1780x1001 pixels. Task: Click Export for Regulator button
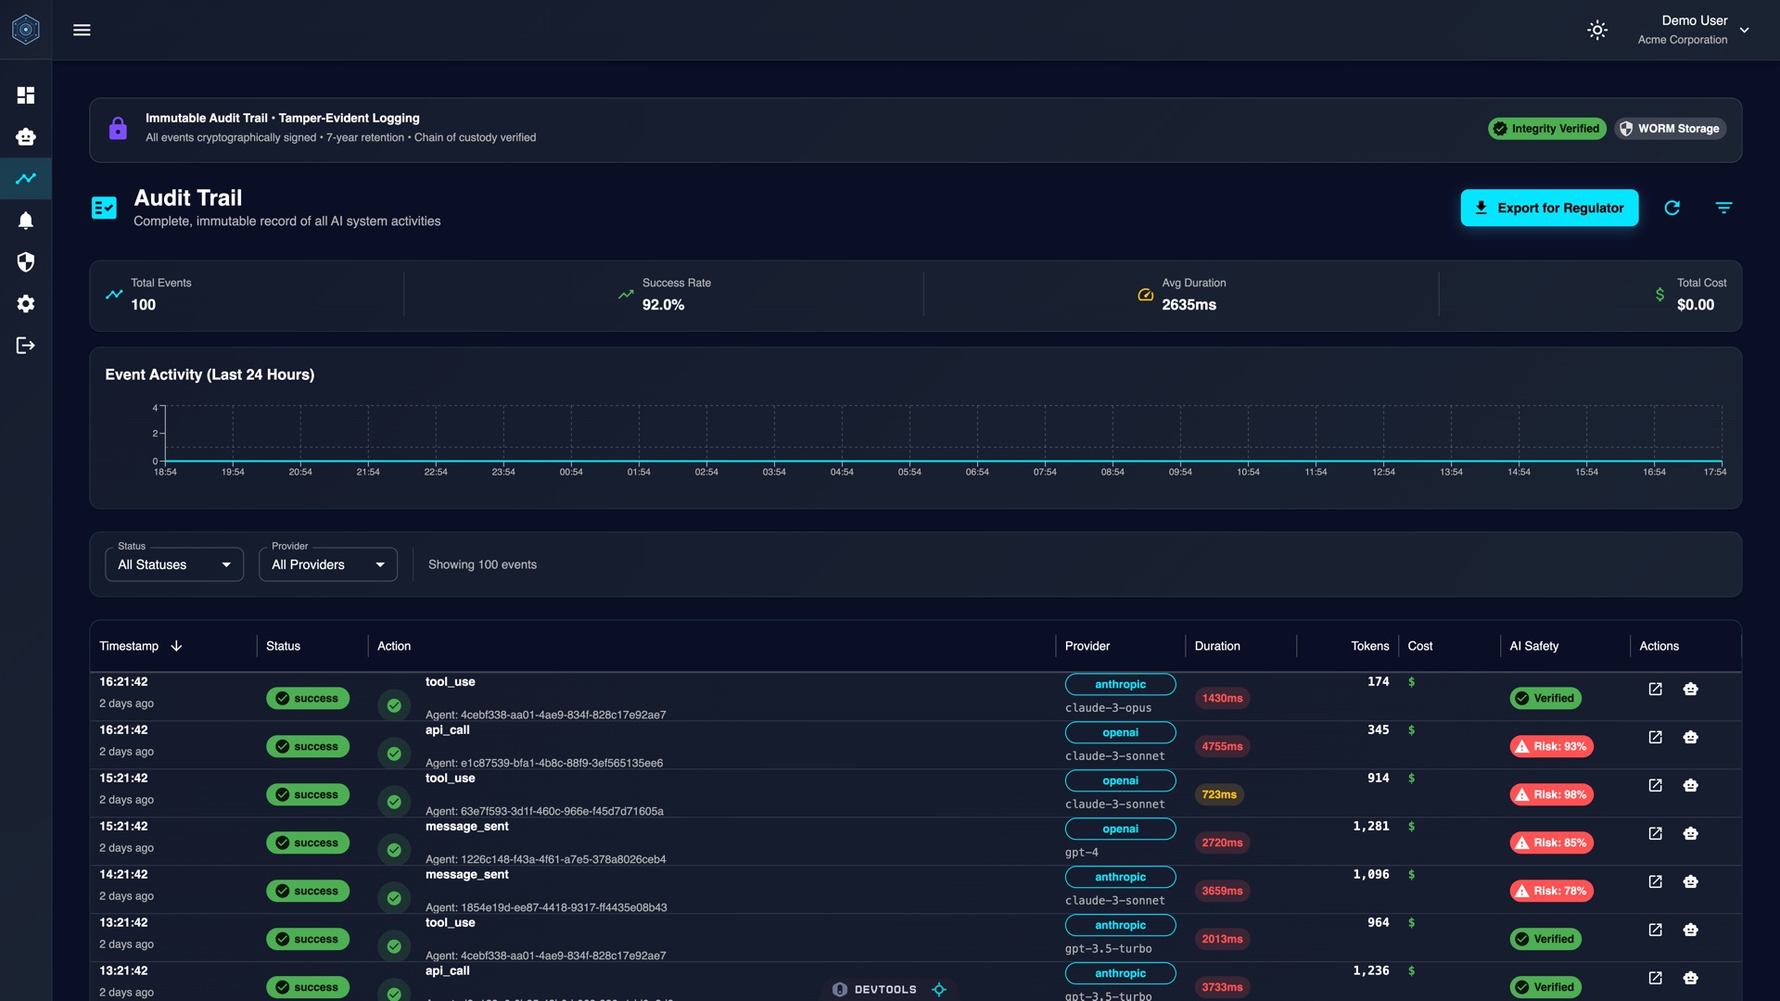[1549, 208]
